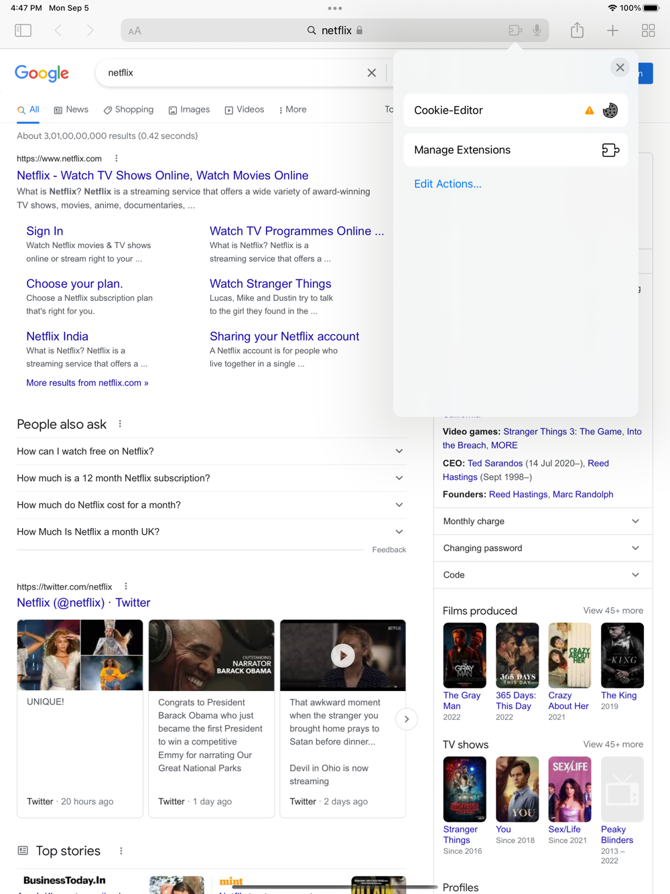Image resolution: width=670 pixels, height=894 pixels.
Task: Open 365 Days This Day poster
Action: pyautogui.click(x=517, y=655)
